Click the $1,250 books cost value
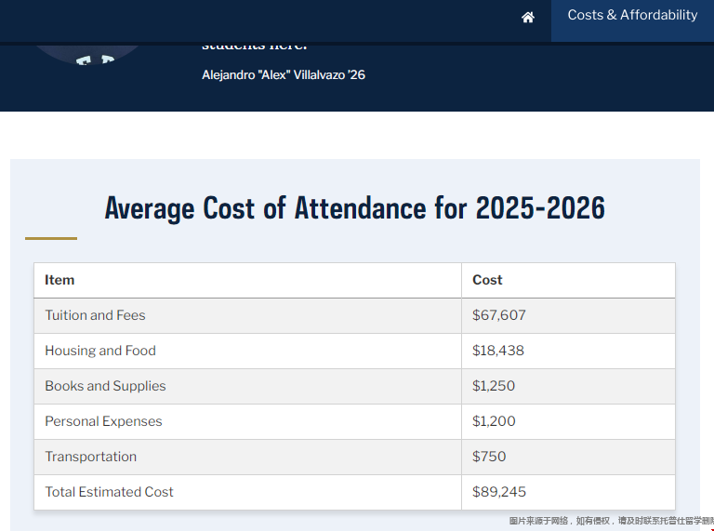This screenshot has height=531, width=714. [494, 386]
